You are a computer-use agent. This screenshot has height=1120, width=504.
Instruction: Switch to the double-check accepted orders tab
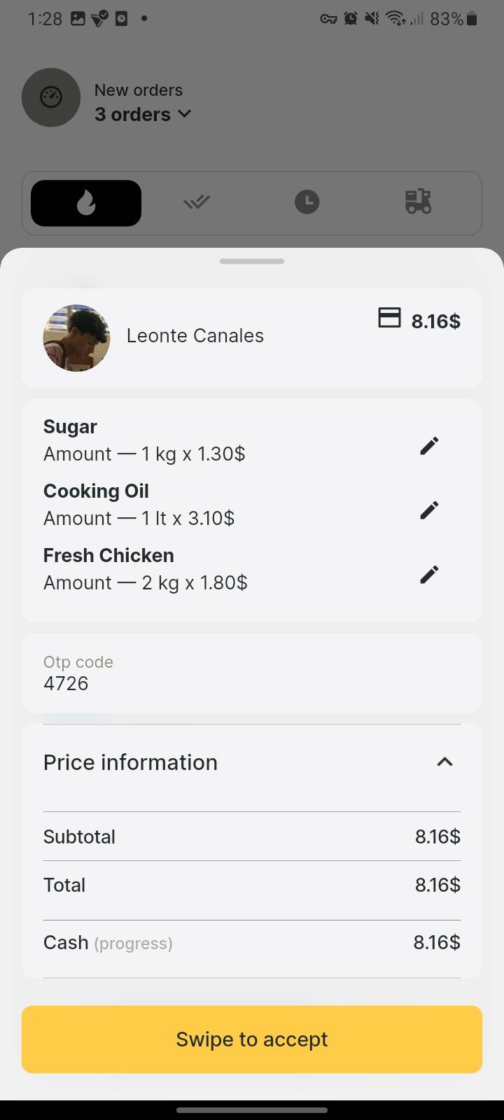[x=197, y=203]
